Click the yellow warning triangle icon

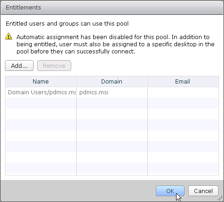point(9,36)
